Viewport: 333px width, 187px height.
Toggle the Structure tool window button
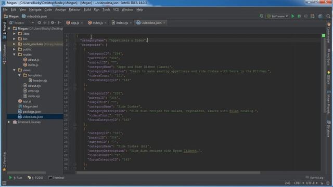4,54
